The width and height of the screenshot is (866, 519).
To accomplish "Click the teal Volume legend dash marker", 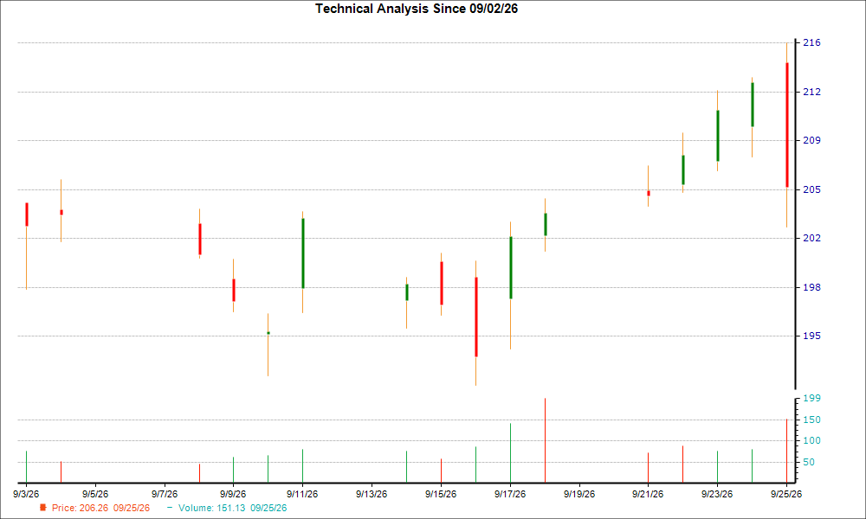I will coord(170,508).
